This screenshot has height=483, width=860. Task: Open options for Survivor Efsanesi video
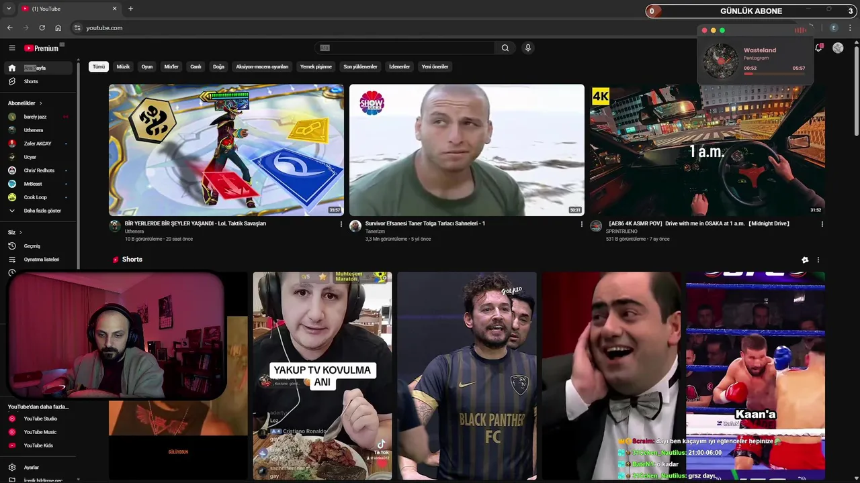pos(581,224)
